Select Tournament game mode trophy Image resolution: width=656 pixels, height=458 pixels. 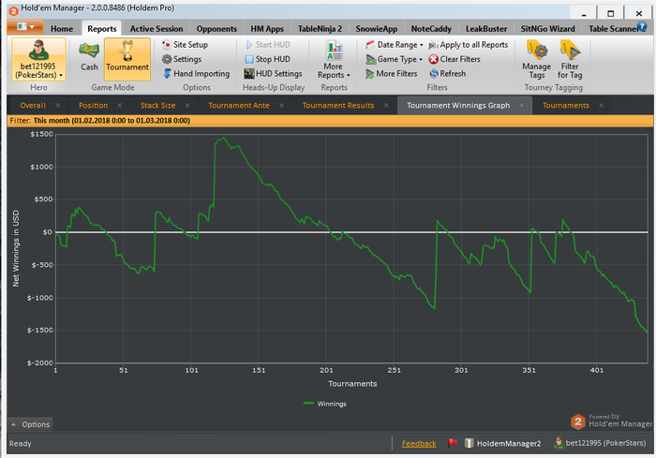point(127,59)
